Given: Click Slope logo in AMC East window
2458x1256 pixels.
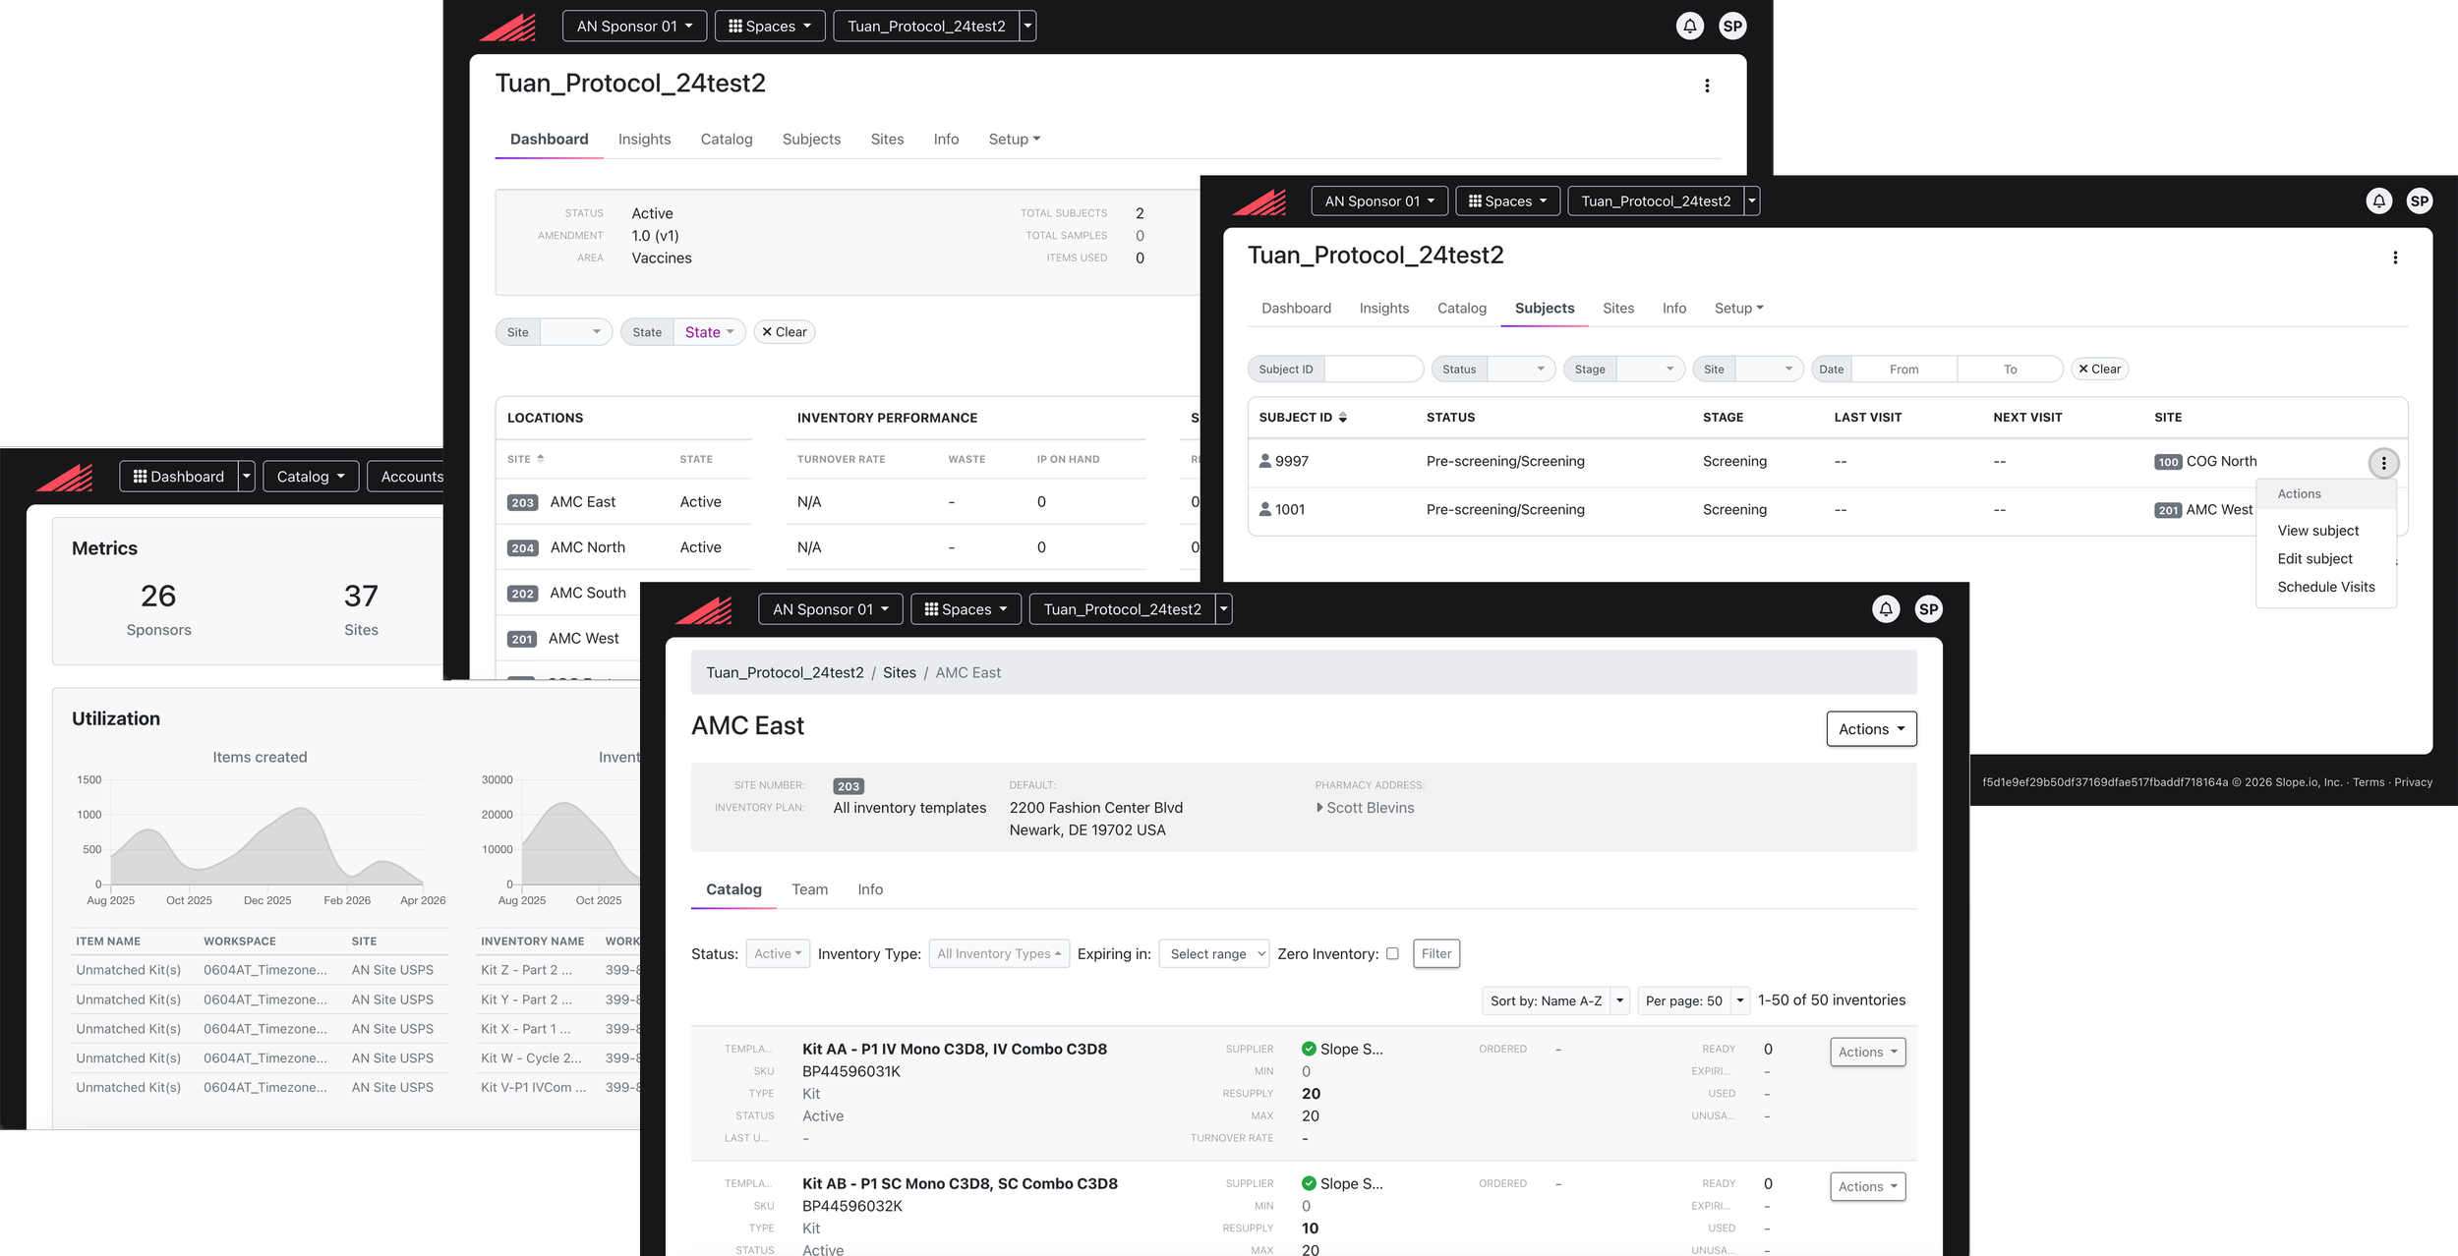Looking at the screenshot, I should pyautogui.click(x=704, y=610).
